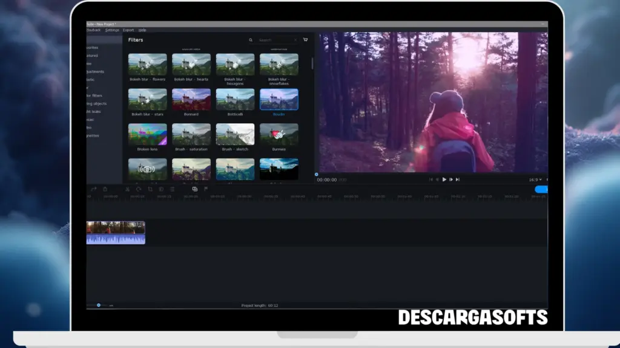Select the highlighted Boudin filter
Viewport: 620px width, 348px height.
point(279,99)
